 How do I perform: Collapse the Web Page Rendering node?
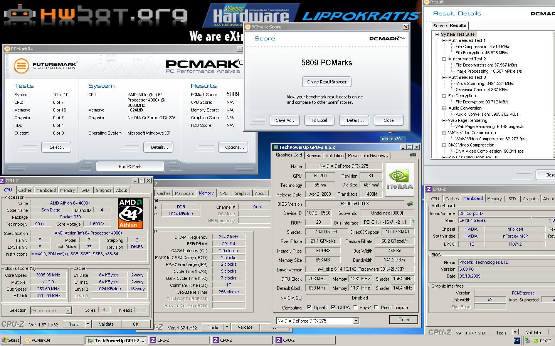[444, 120]
